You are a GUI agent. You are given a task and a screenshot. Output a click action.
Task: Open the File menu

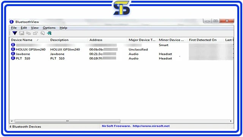(x=14, y=28)
